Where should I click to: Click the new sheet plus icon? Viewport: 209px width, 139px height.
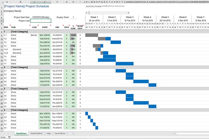point(74,134)
